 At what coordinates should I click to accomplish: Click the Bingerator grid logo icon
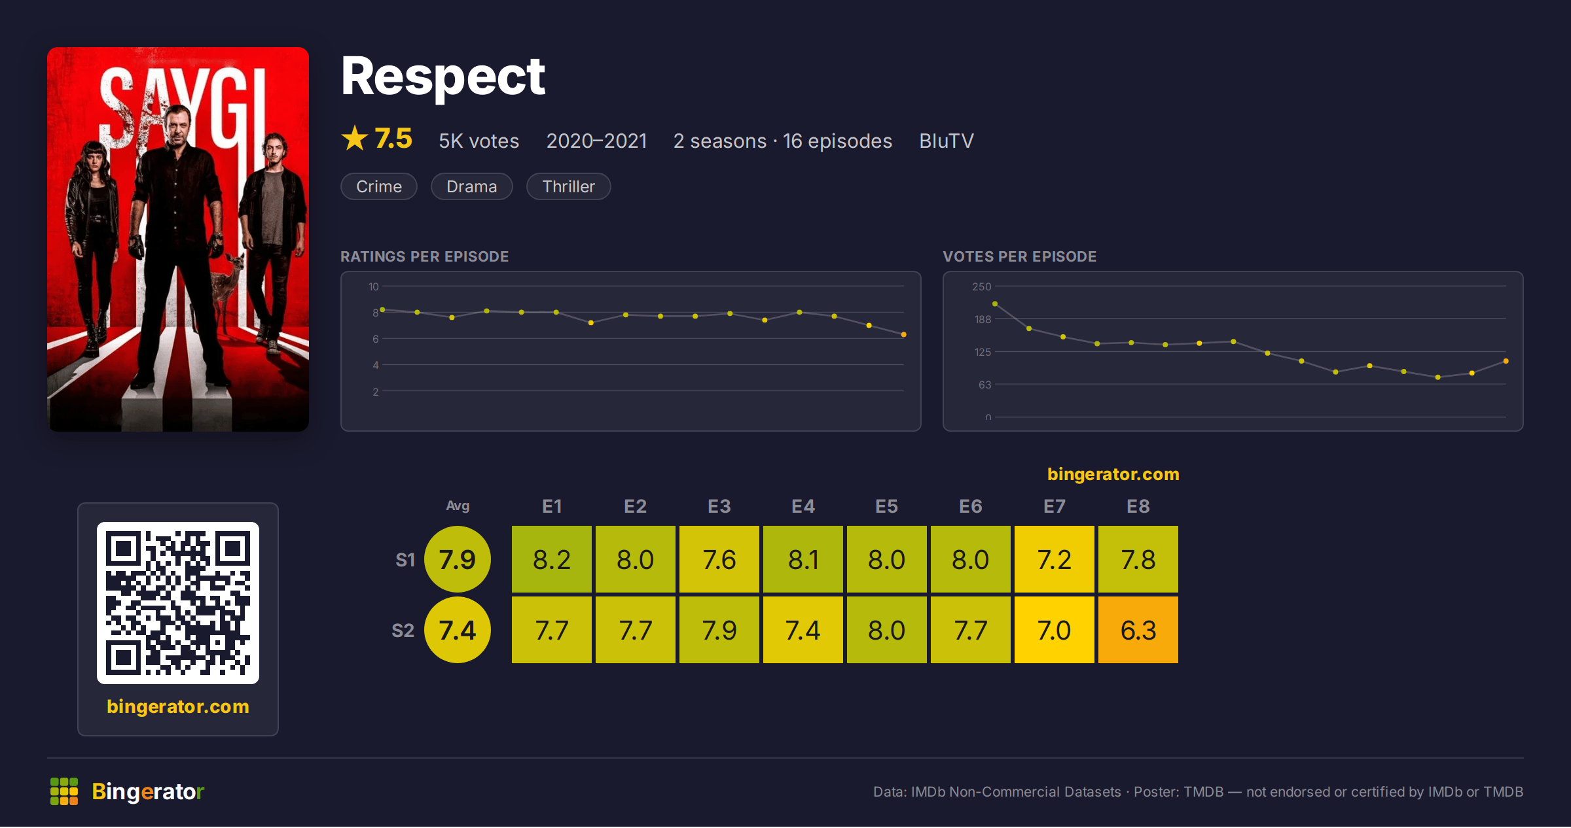(64, 791)
